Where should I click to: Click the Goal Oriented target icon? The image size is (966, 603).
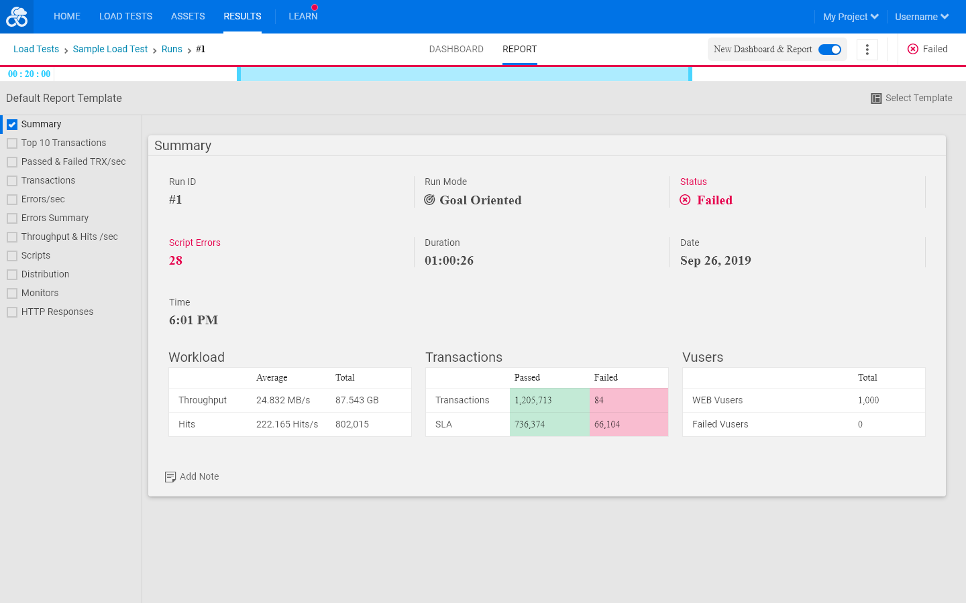429,200
